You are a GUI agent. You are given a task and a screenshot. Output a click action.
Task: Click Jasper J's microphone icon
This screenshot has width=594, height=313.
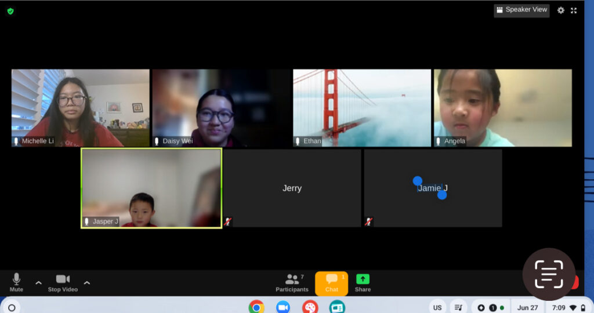87,221
